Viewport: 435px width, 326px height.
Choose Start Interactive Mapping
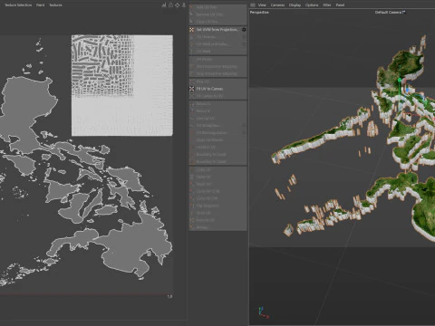coord(217,66)
